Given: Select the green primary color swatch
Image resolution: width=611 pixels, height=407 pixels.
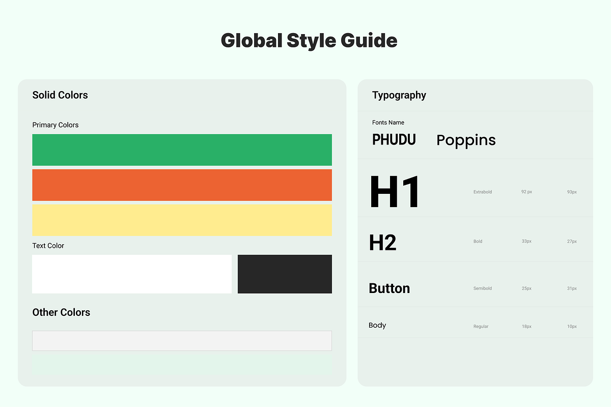Looking at the screenshot, I should coord(182,150).
